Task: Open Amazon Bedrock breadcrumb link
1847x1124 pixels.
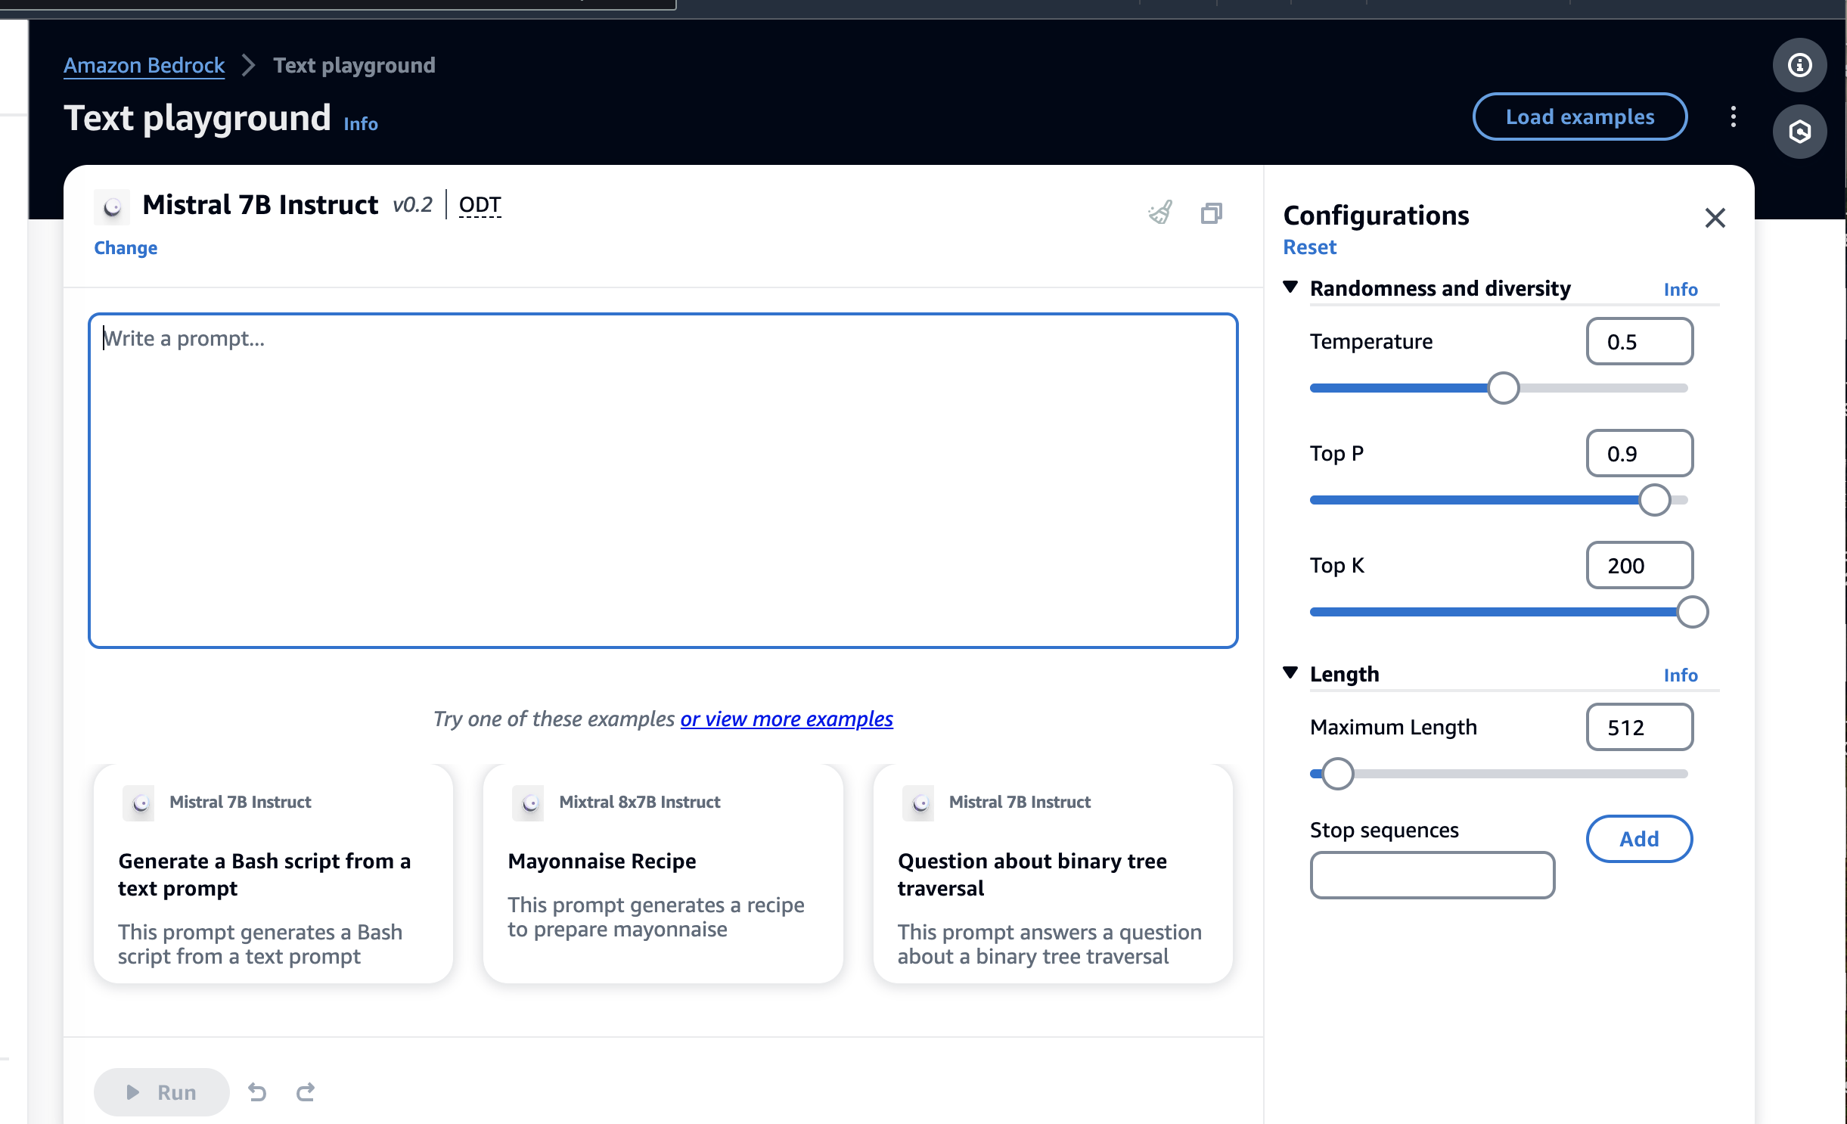Action: (144, 65)
